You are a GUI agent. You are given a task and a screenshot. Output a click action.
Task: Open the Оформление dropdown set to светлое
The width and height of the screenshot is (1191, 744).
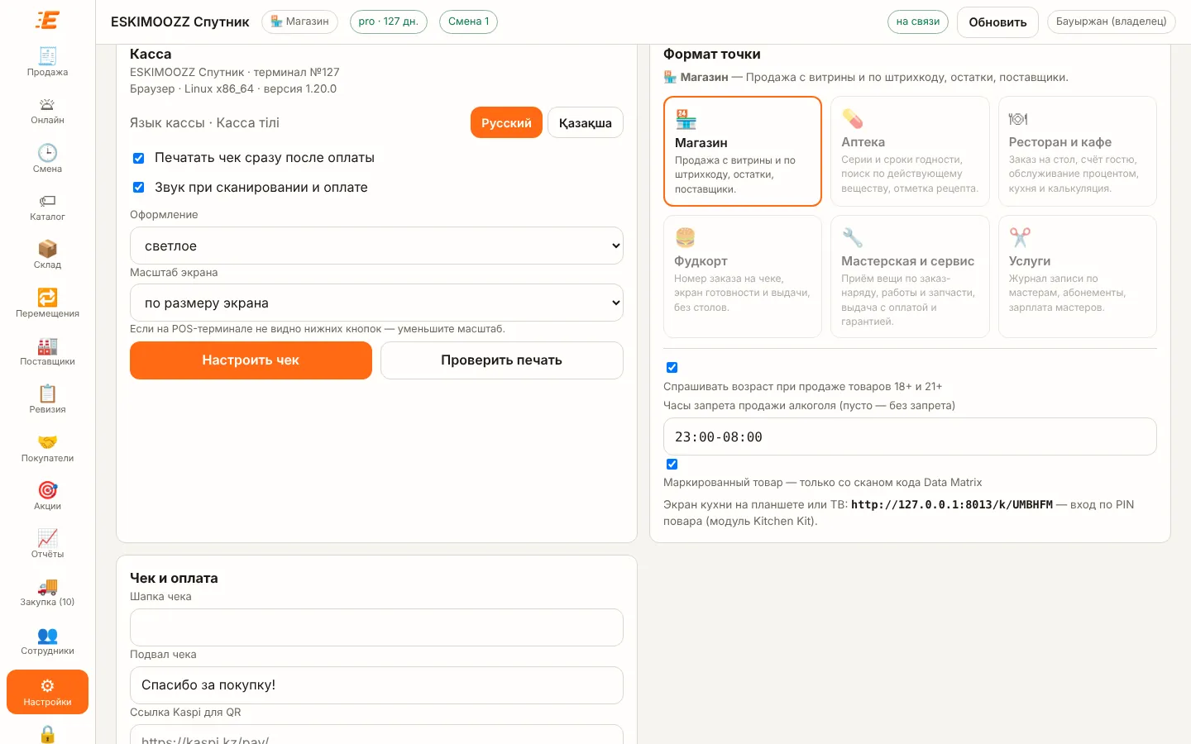376,246
